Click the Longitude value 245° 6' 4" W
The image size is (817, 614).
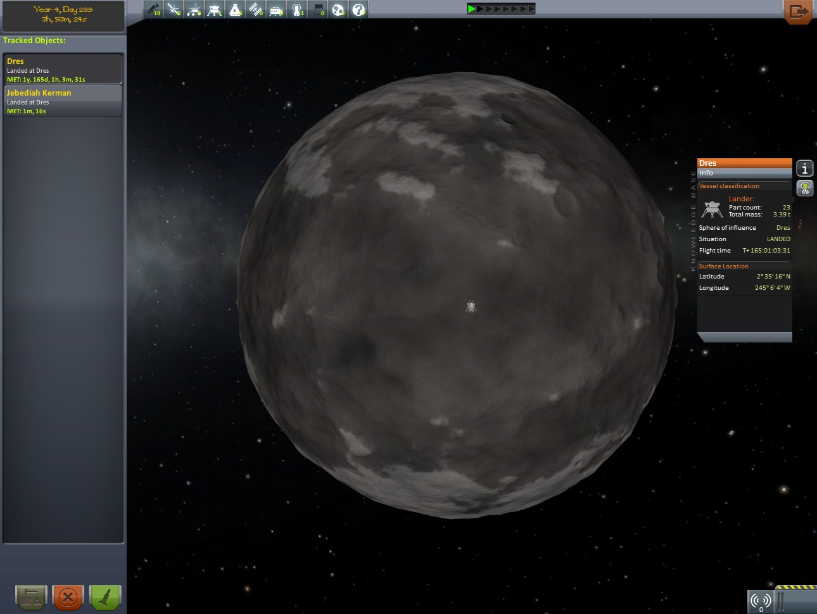pyautogui.click(x=772, y=288)
